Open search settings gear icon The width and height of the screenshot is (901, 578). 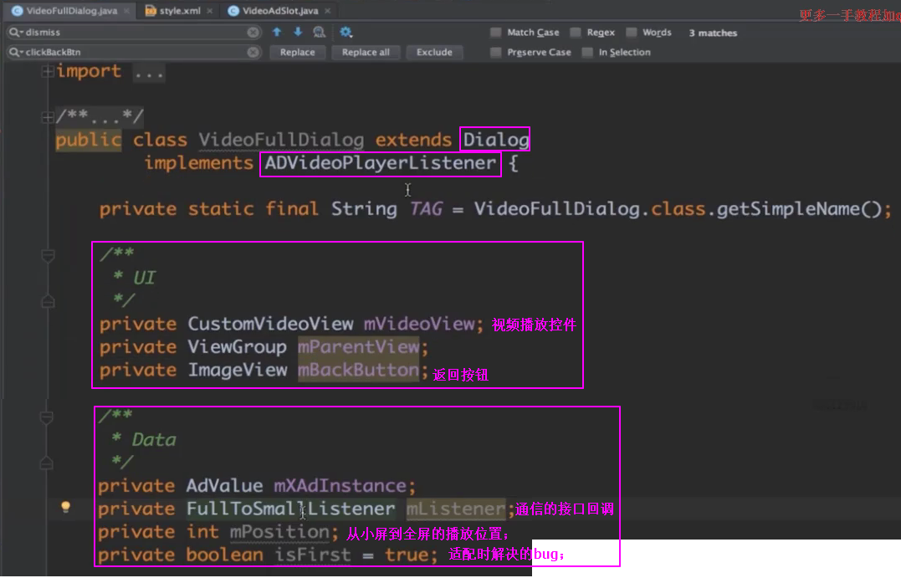pyautogui.click(x=346, y=32)
